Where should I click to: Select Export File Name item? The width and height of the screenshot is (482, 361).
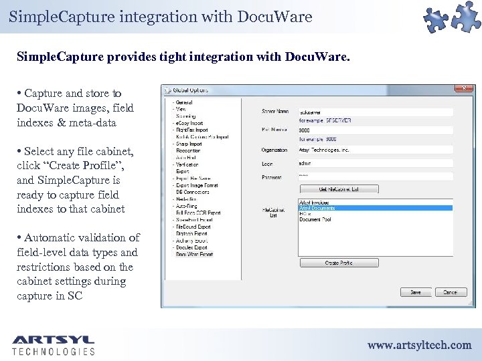click(193, 178)
